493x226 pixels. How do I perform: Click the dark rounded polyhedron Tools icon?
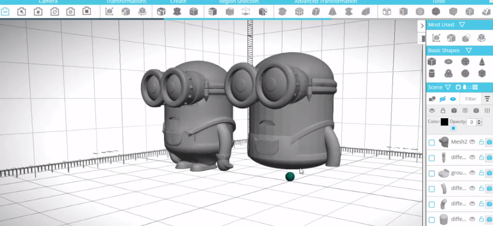(436, 12)
